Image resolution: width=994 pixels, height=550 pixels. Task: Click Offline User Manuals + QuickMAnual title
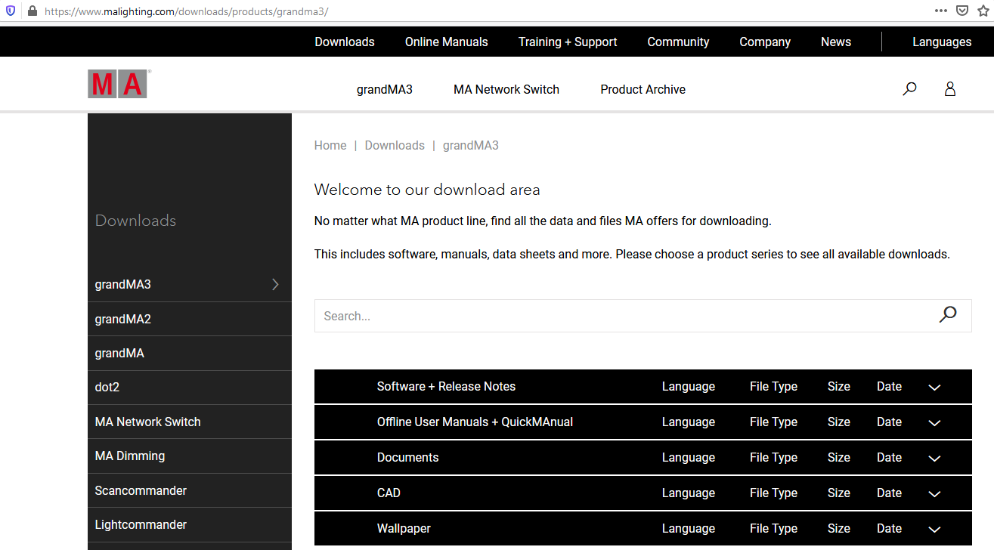475,422
